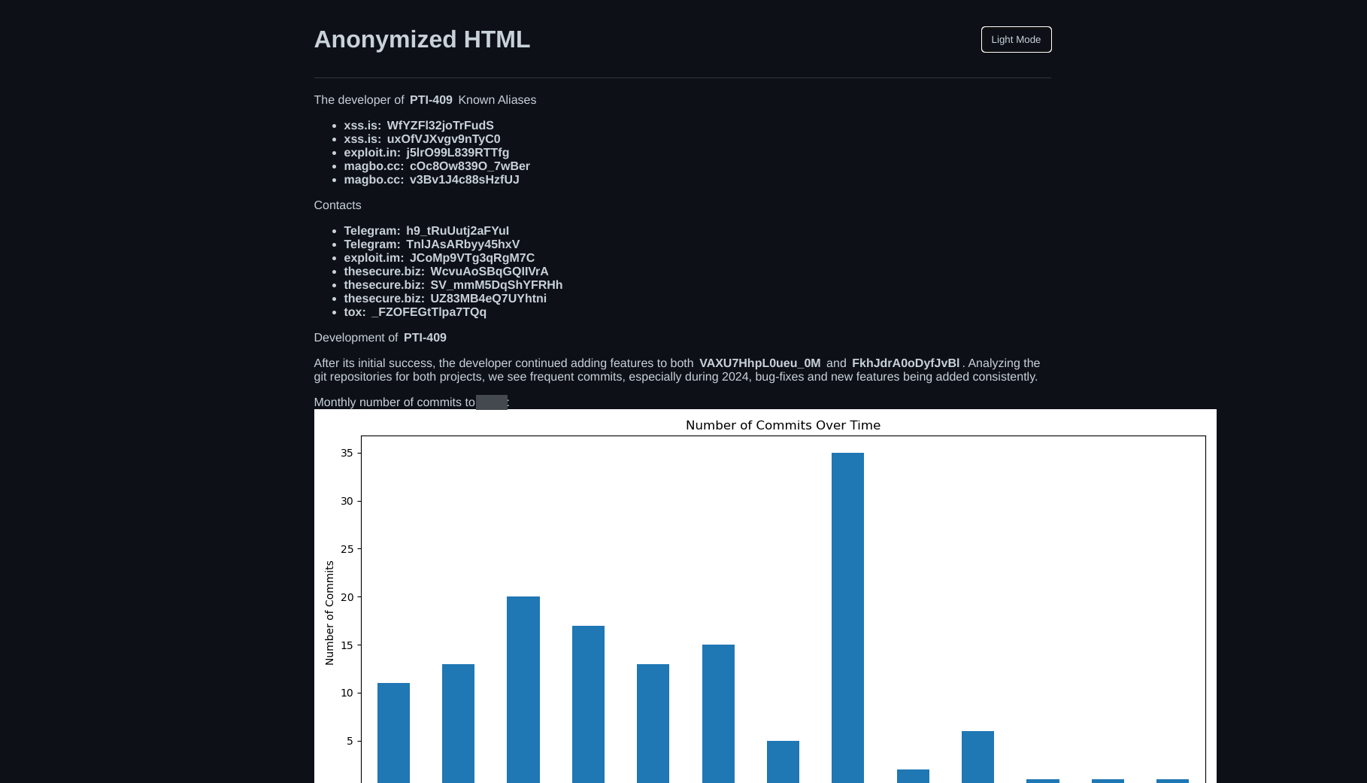Select Telegram contact TnlJAsARbyy45hxV
The width and height of the screenshot is (1367, 783).
(462, 244)
